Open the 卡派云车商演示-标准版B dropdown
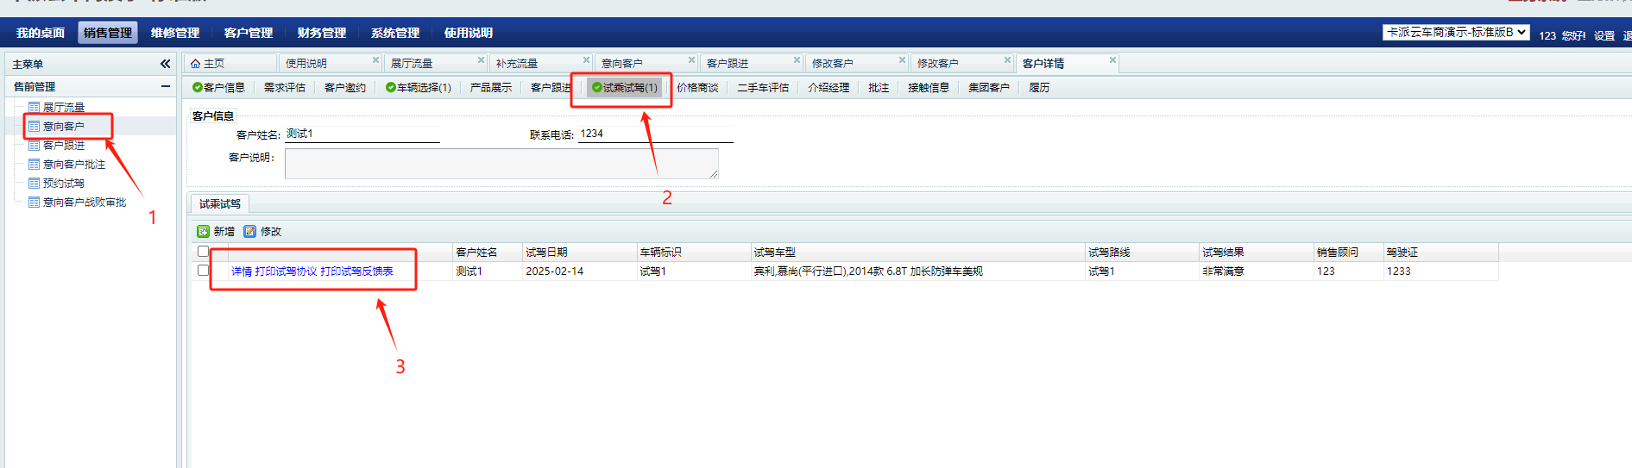This screenshot has width=1632, height=468. (1456, 33)
